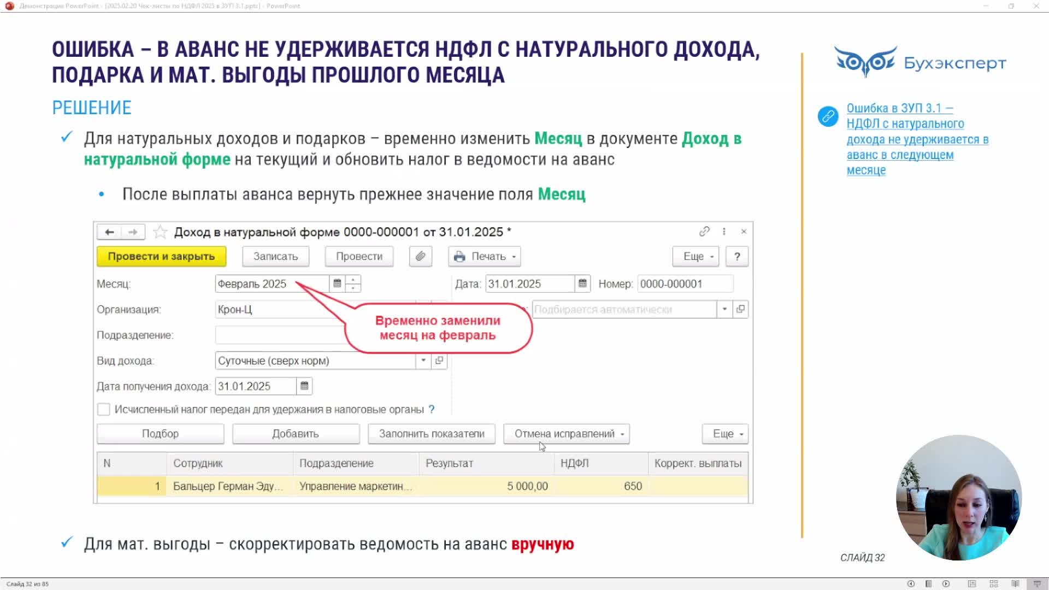Mark the document as favorite with the star
Screen dimensions: 1049x590
click(x=160, y=232)
